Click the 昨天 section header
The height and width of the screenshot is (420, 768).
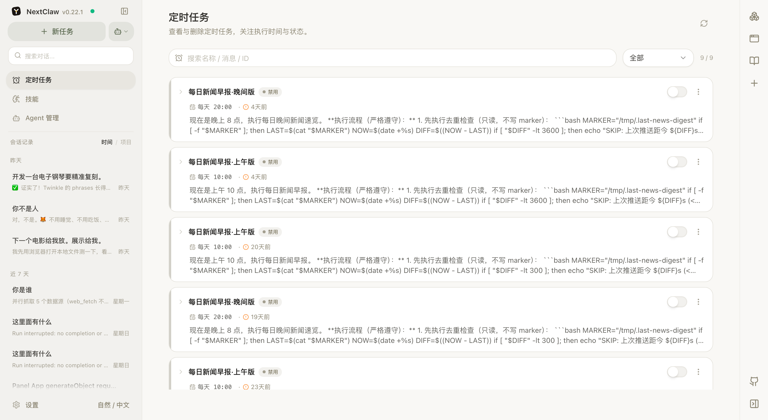(x=16, y=160)
